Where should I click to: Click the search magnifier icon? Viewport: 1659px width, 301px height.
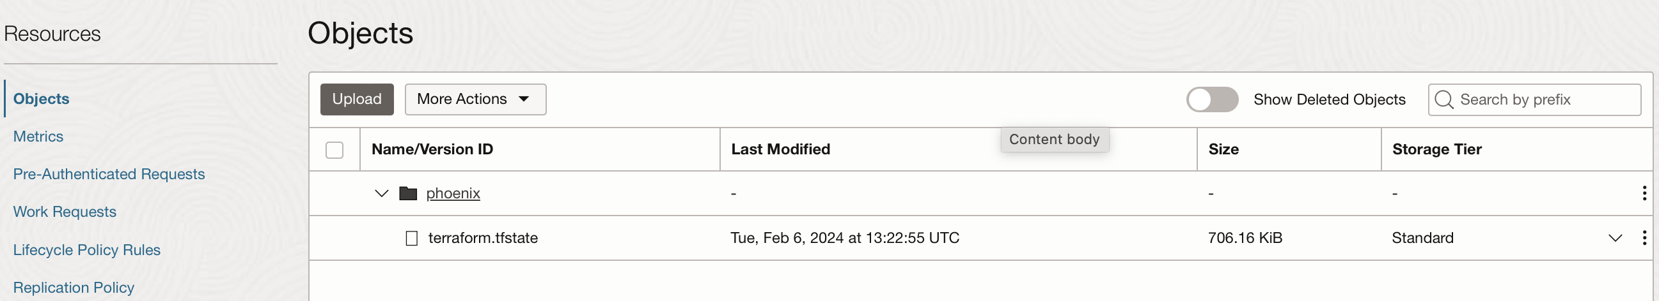(1443, 99)
